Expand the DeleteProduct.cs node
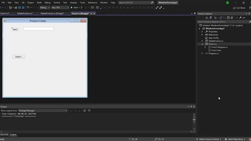This screenshot has width=251, height=141. pos(202,41)
